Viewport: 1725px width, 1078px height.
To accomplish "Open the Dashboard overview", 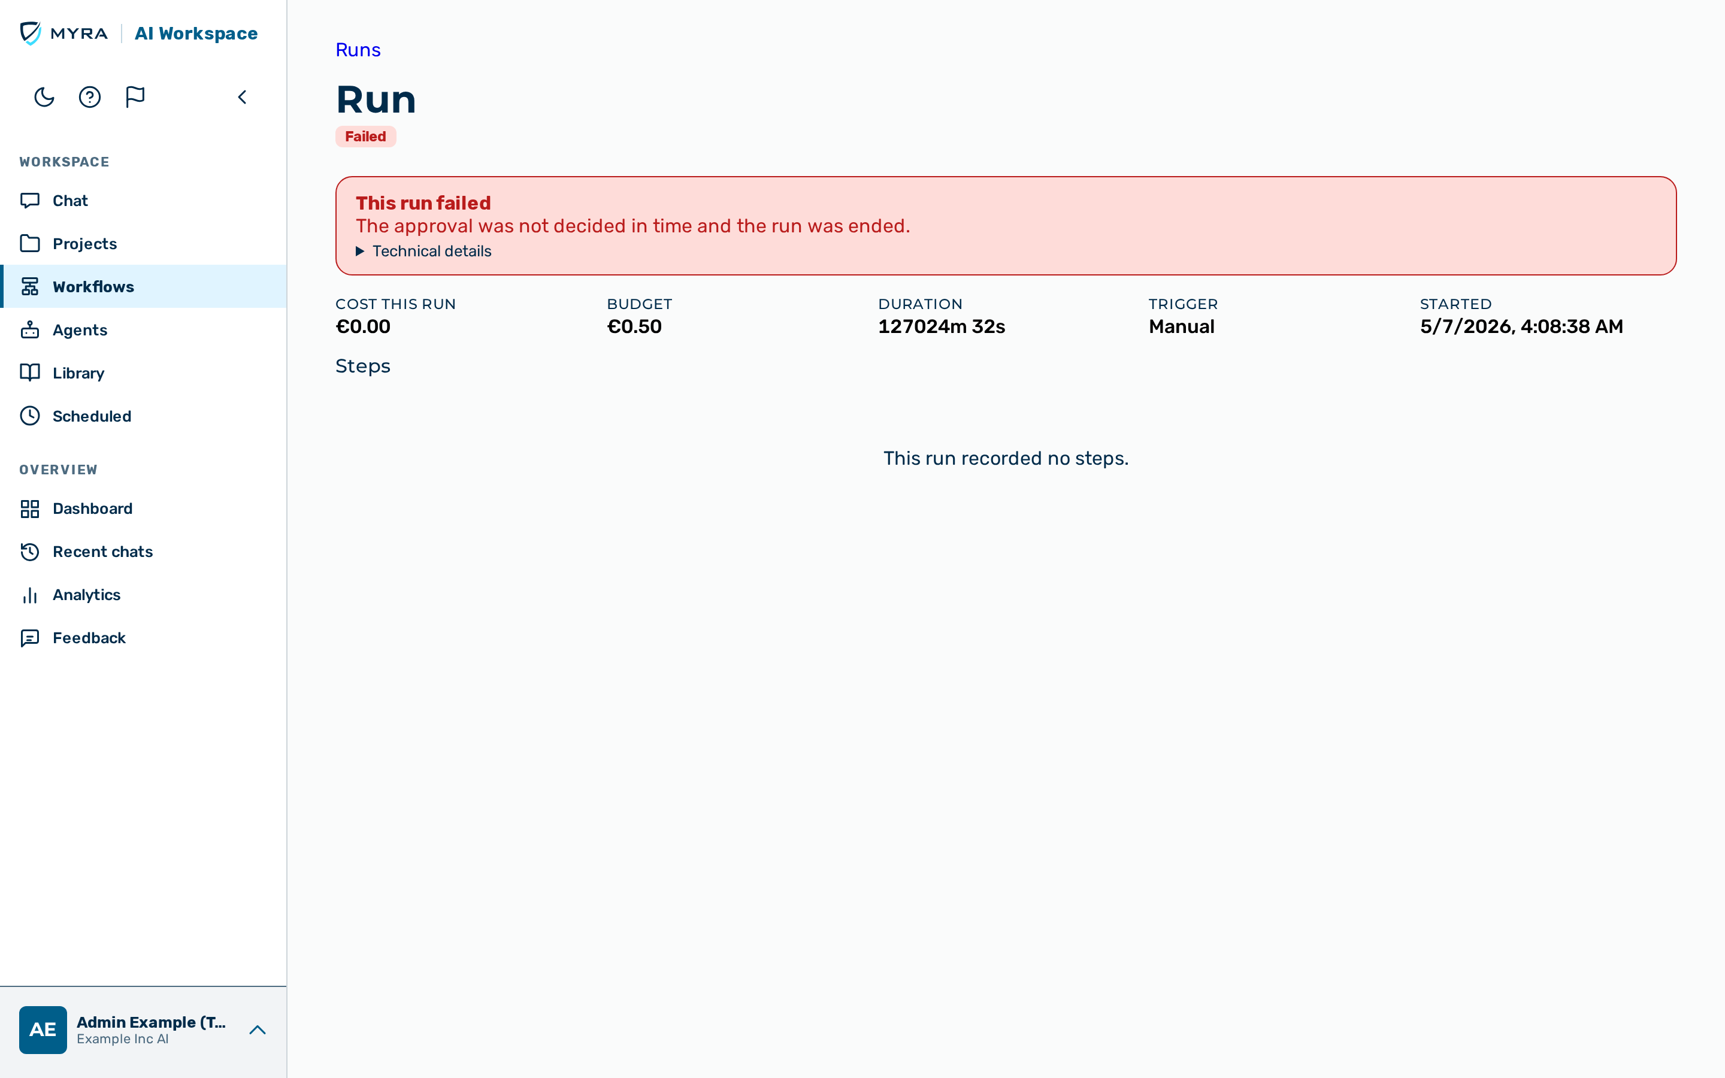I will [144, 508].
